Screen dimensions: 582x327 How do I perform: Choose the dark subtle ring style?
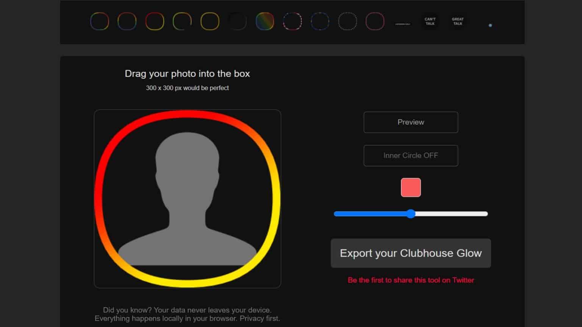(x=238, y=21)
